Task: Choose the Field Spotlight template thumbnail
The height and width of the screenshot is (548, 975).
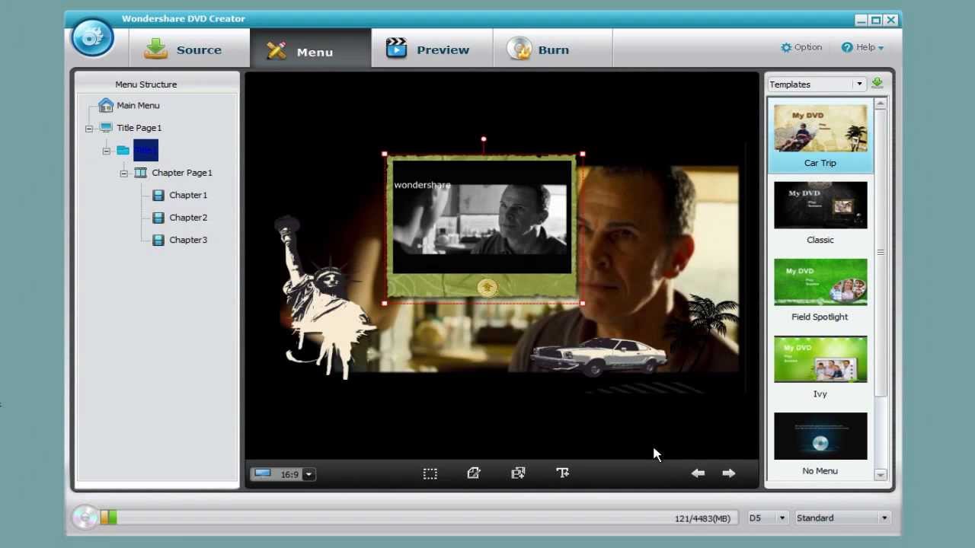Action: (x=820, y=282)
